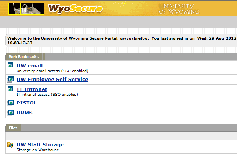Click the bookmark icon beside HRMS
This screenshot has height=158, width=237.
click(10, 113)
